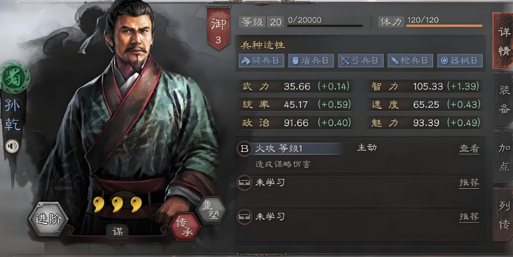Select the 弓兵B troop aptitude badge
Viewport: 513px width, 257px height.
[x=361, y=61]
